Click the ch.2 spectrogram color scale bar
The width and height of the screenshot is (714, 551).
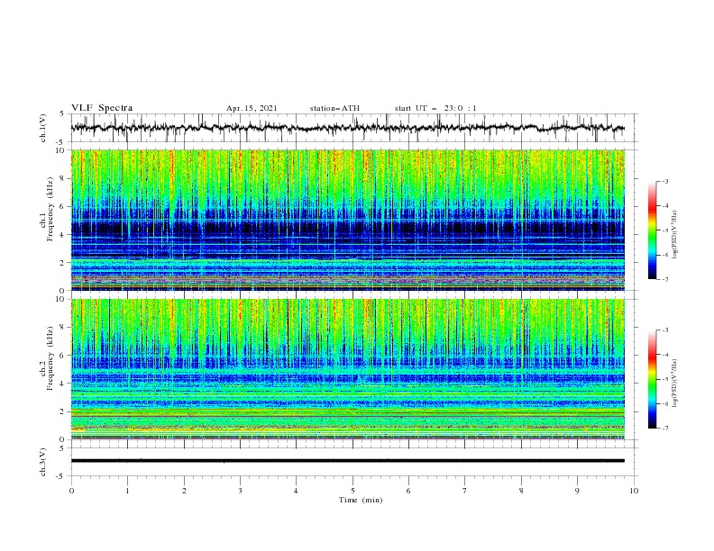click(652, 379)
